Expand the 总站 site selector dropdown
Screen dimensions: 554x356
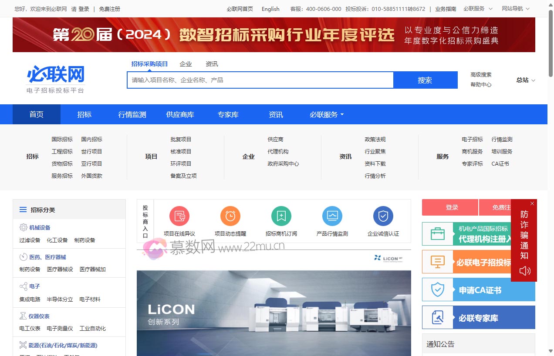point(526,80)
